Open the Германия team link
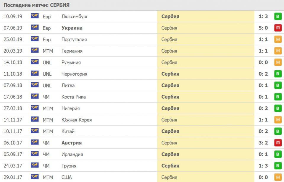 (72, 51)
